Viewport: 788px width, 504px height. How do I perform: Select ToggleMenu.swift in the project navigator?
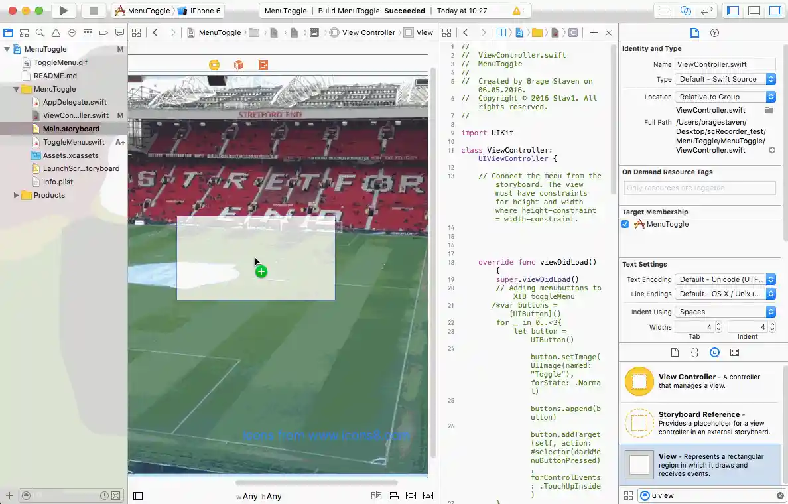(74, 142)
